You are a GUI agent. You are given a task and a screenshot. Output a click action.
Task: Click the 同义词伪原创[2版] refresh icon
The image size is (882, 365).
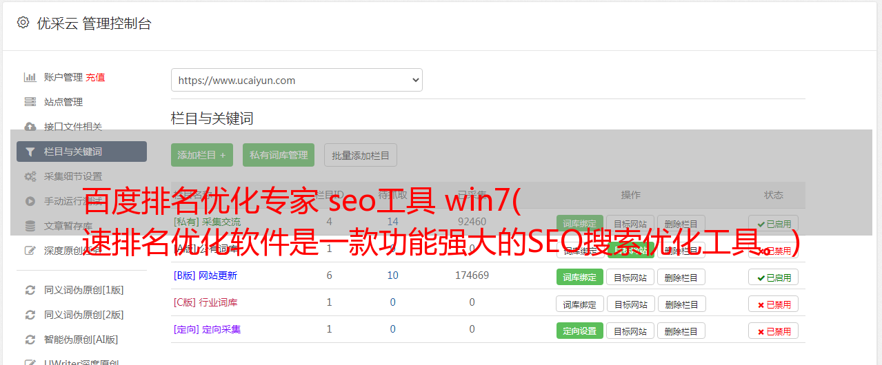coord(30,315)
